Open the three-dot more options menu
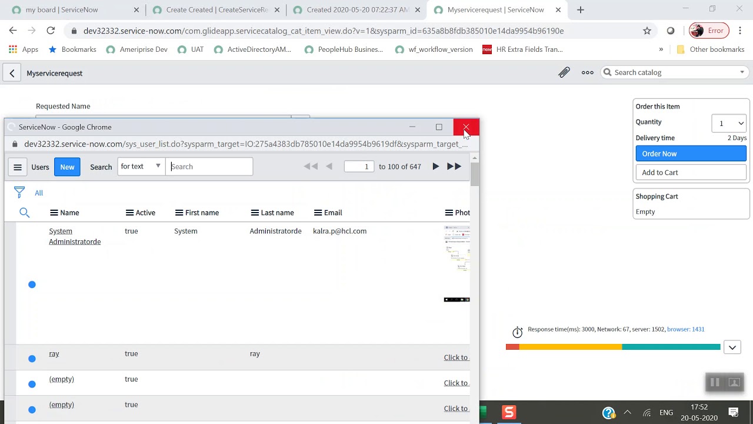The image size is (753, 424). pyautogui.click(x=587, y=72)
